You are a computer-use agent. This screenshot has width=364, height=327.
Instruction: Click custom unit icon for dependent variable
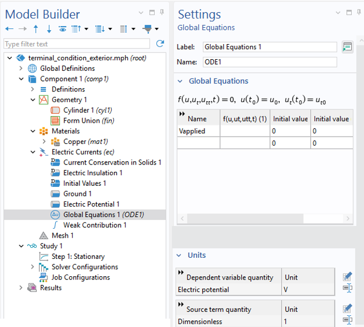347,288
